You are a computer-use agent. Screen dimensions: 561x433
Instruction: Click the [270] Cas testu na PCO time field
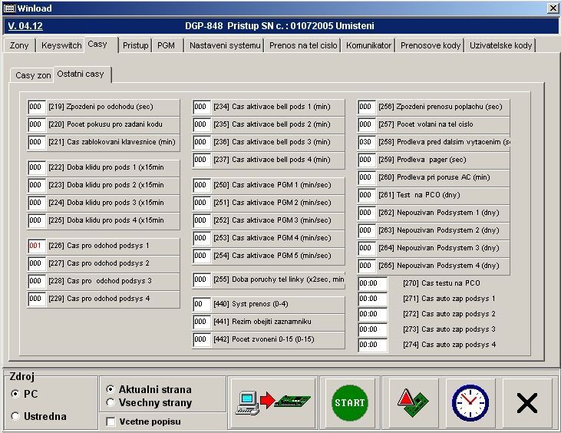point(373,283)
